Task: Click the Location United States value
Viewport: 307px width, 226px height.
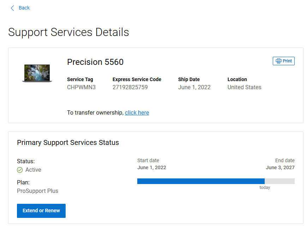Action: pos(244,87)
